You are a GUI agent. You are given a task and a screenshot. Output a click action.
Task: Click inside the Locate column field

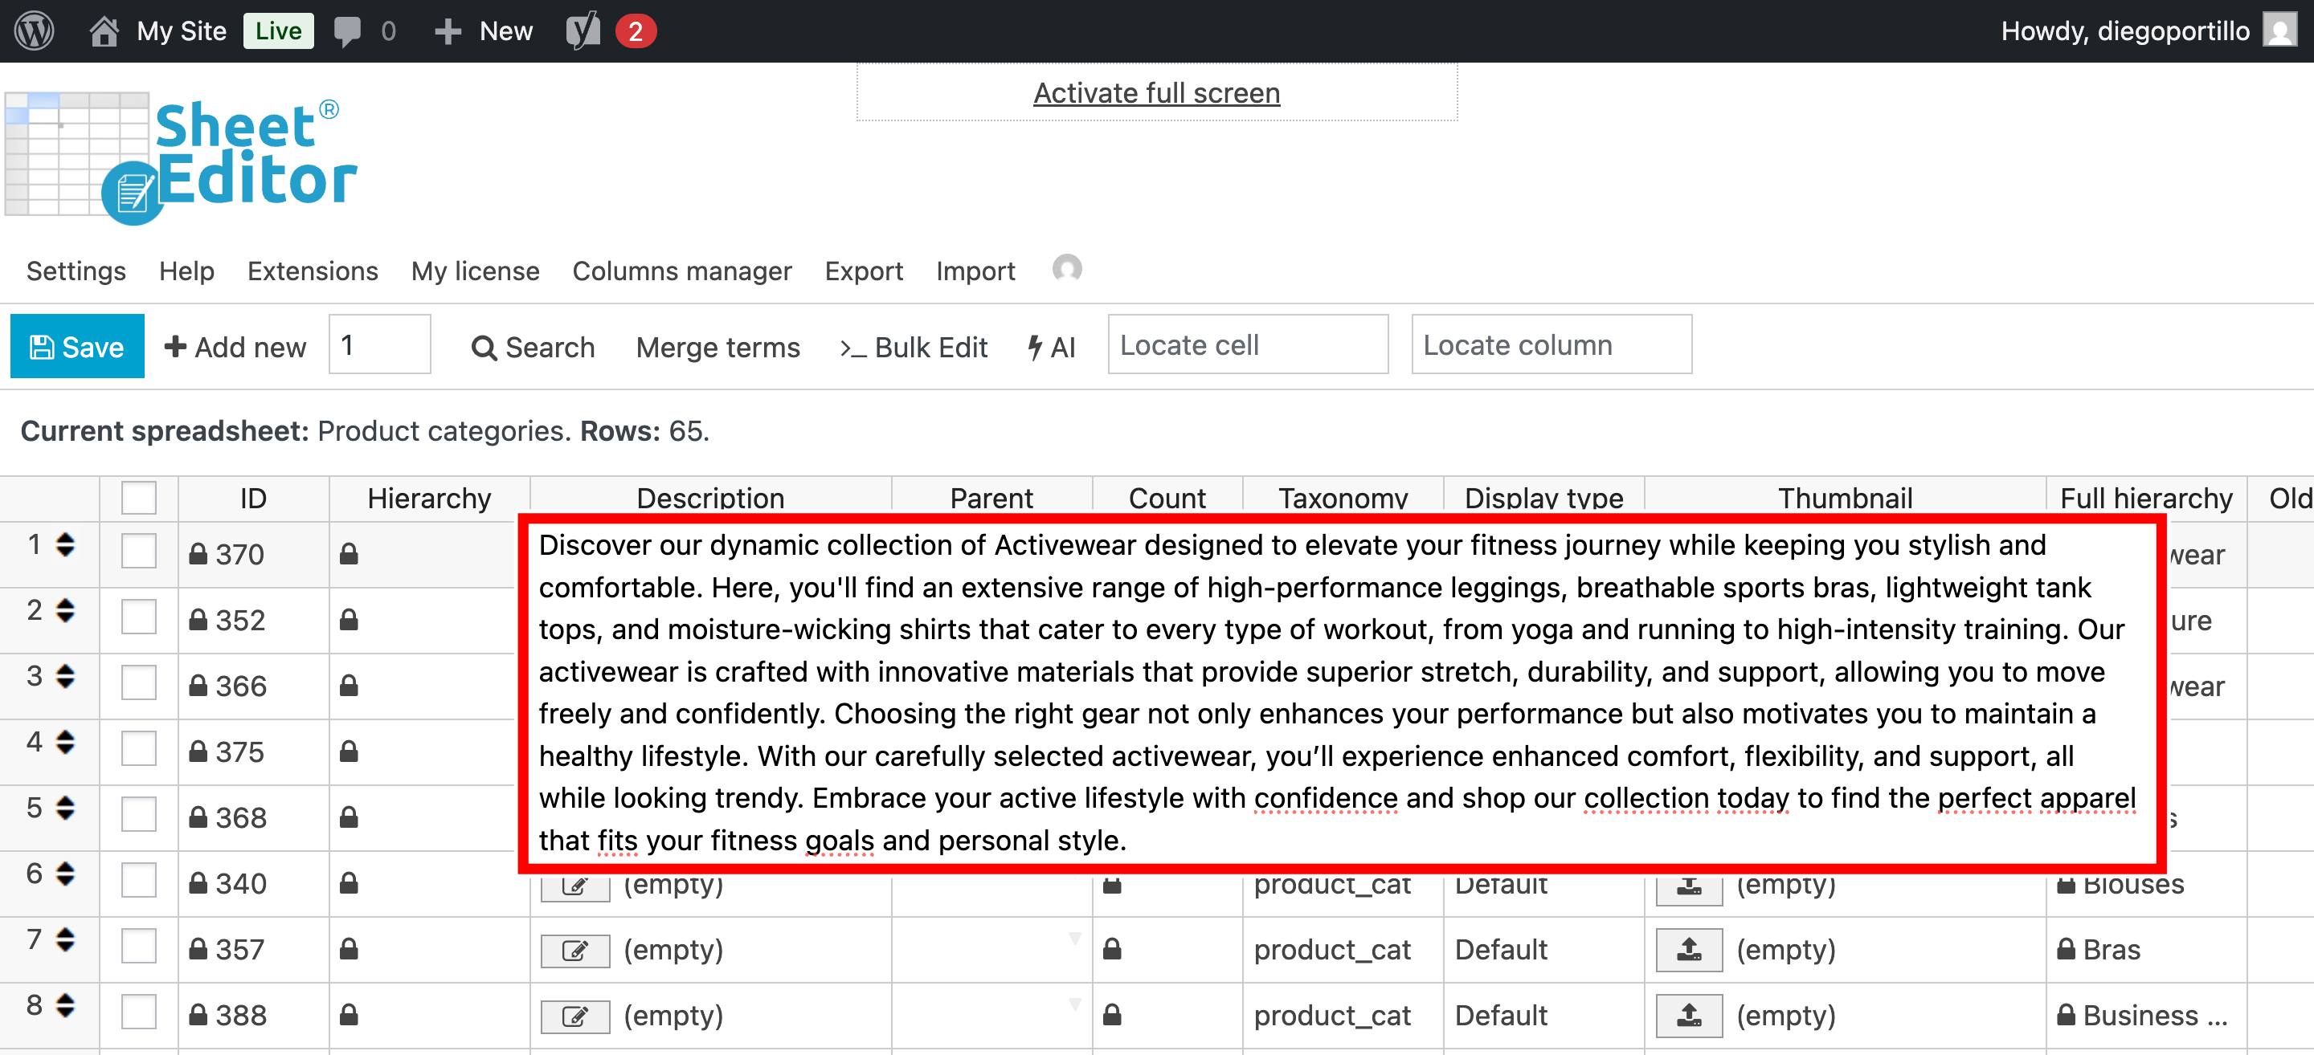point(1551,344)
